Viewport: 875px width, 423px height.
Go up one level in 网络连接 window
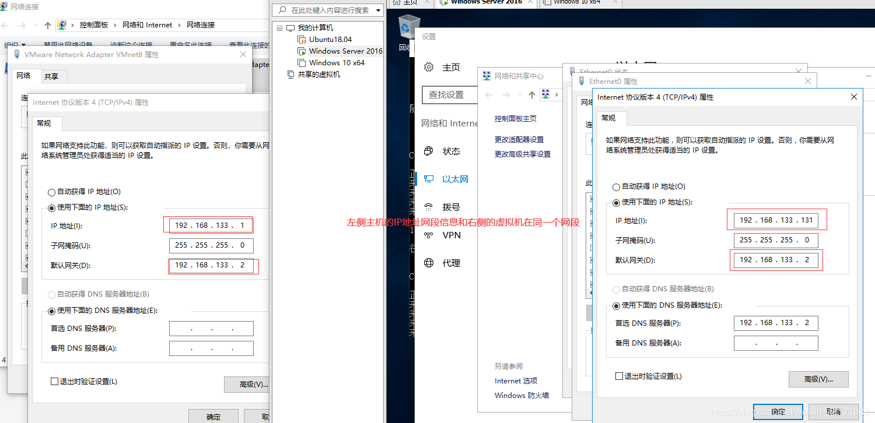coord(48,25)
